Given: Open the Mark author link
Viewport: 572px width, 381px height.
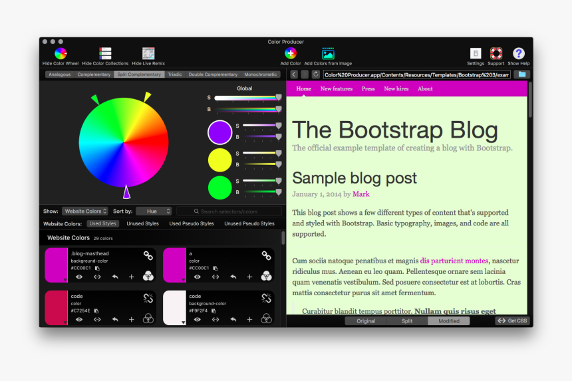Looking at the screenshot, I should [x=360, y=194].
